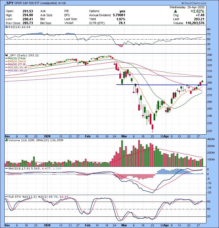Viewport: 219px width, 228px height.
Task: Click the MACD value 5.565
Action: (35, 169)
